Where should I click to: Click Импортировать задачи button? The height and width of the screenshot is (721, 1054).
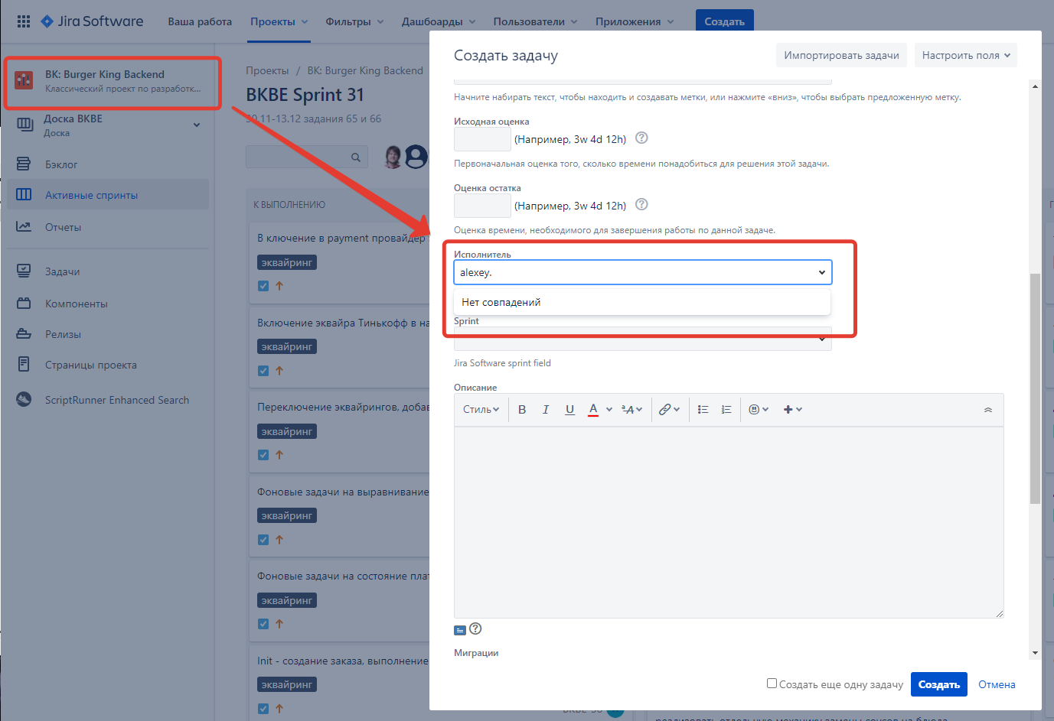pos(841,55)
